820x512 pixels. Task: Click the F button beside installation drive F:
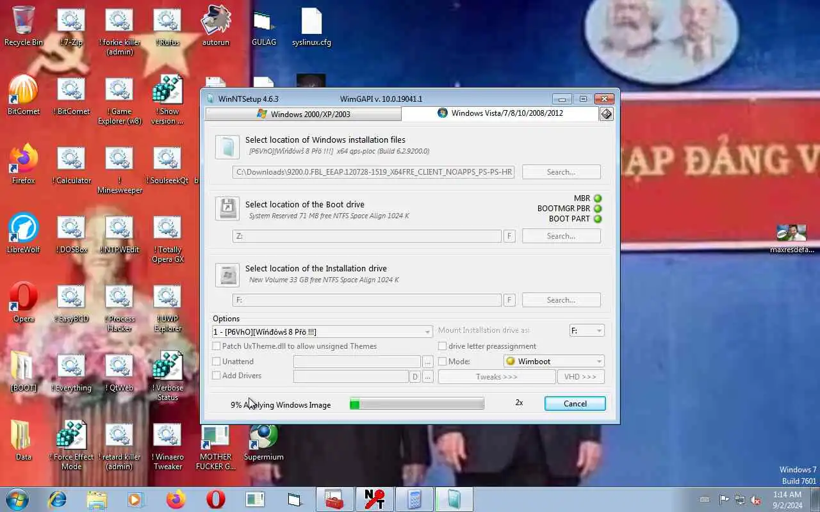(509, 300)
